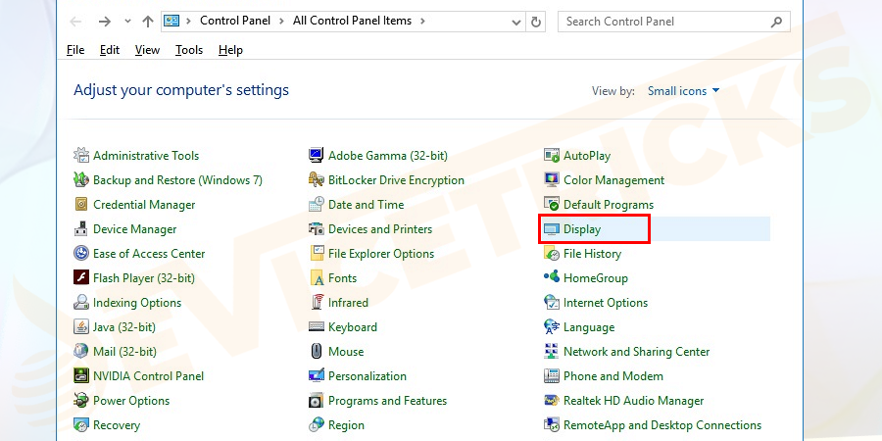Click the Realtek HD Audio Manager icon
The width and height of the screenshot is (882, 441).
pos(552,401)
